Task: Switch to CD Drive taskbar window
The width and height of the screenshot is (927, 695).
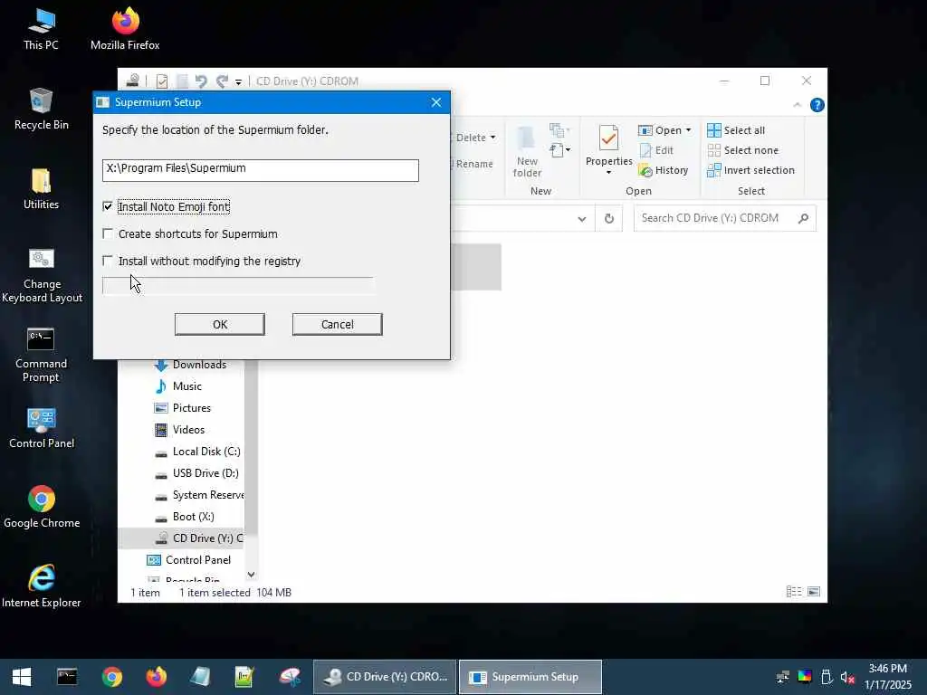Action: [x=384, y=677]
